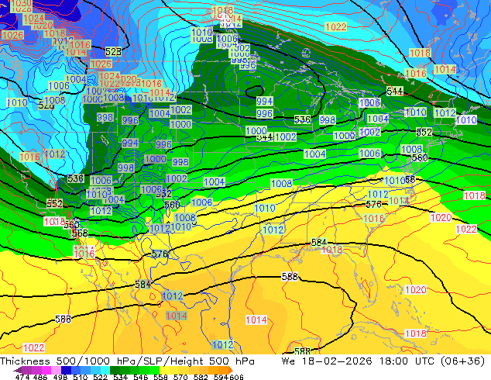Viewport: 491px width, 380px height.
Task: Click the red 1022 in the bottom-left corner
Action: tap(34, 347)
